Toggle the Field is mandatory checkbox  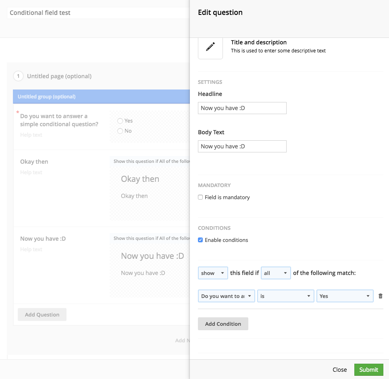point(200,198)
